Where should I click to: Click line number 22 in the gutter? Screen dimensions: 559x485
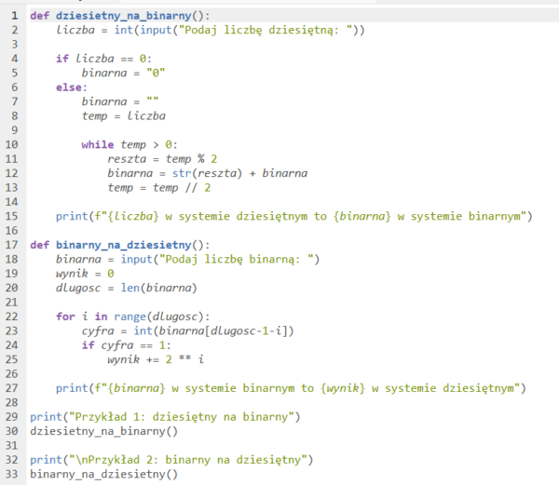11,317
